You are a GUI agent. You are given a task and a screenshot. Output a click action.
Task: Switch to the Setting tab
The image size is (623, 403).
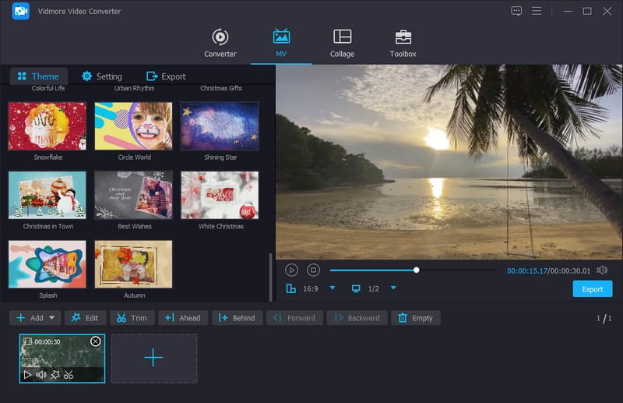pos(101,76)
